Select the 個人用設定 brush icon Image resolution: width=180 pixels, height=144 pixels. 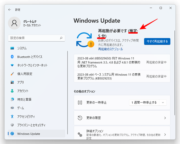click(12, 74)
